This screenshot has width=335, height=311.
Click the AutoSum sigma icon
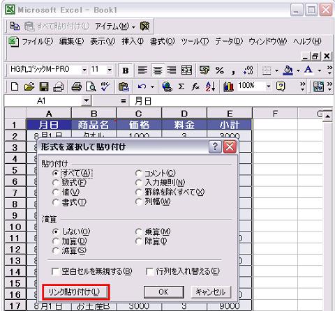[181, 87]
